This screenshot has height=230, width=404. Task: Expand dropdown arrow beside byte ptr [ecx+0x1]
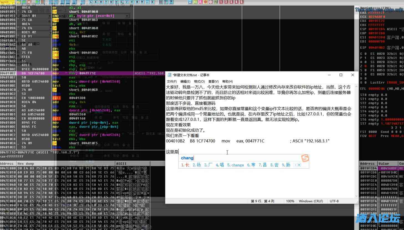pyautogui.click(x=127, y=16)
